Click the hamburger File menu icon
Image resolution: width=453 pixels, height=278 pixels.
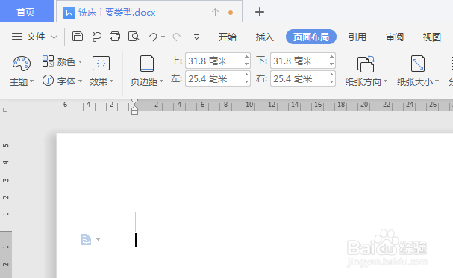pyautogui.click(x=17, y=37)
